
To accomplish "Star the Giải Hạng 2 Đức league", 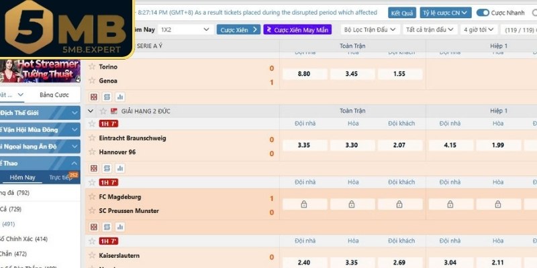I will [103, 111].
